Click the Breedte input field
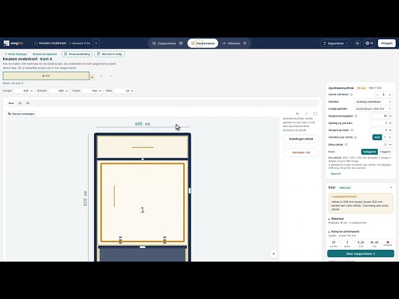Viewport: 399px width, 299px height. pyautogui.click(x=59, y=91)
